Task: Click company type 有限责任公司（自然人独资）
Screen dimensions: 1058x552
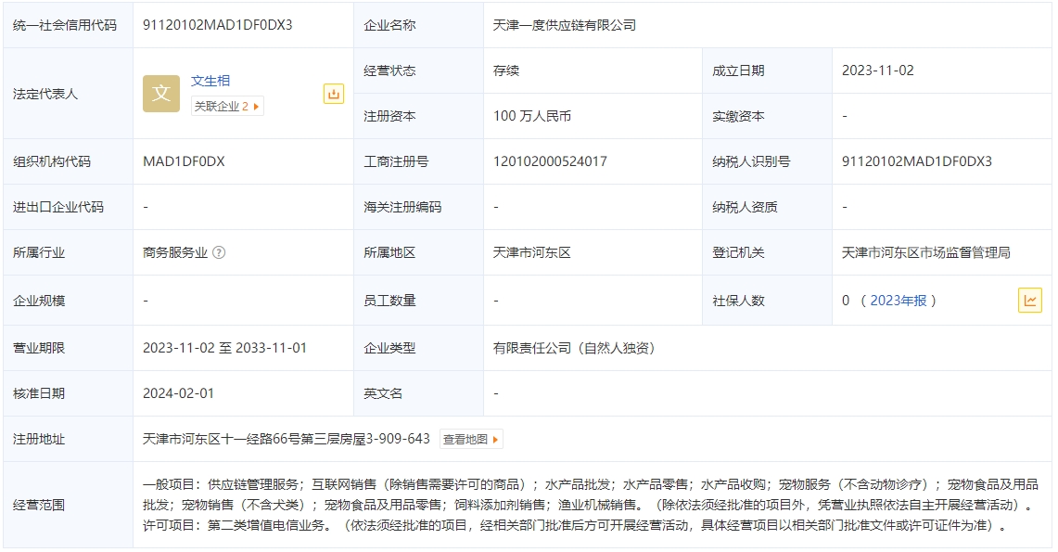Action: click(x=574, y=348)
